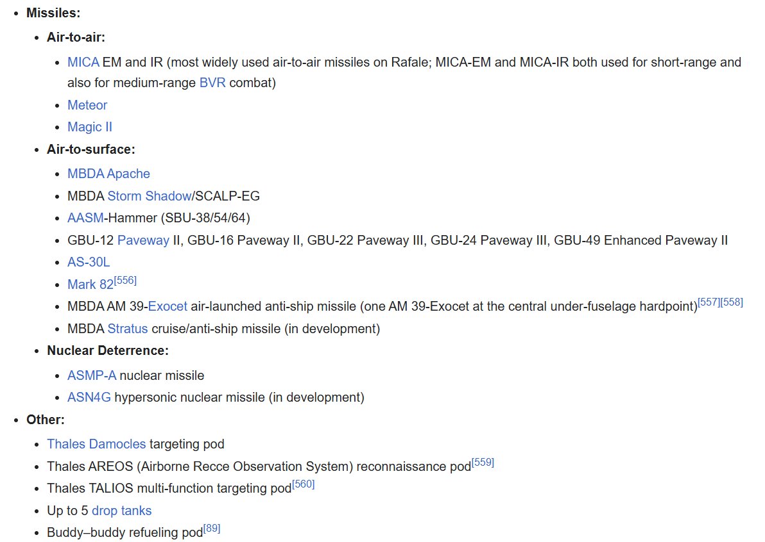Screen dimensions: 765x542
Task: Open the drop tanks link
Action: 122,511
